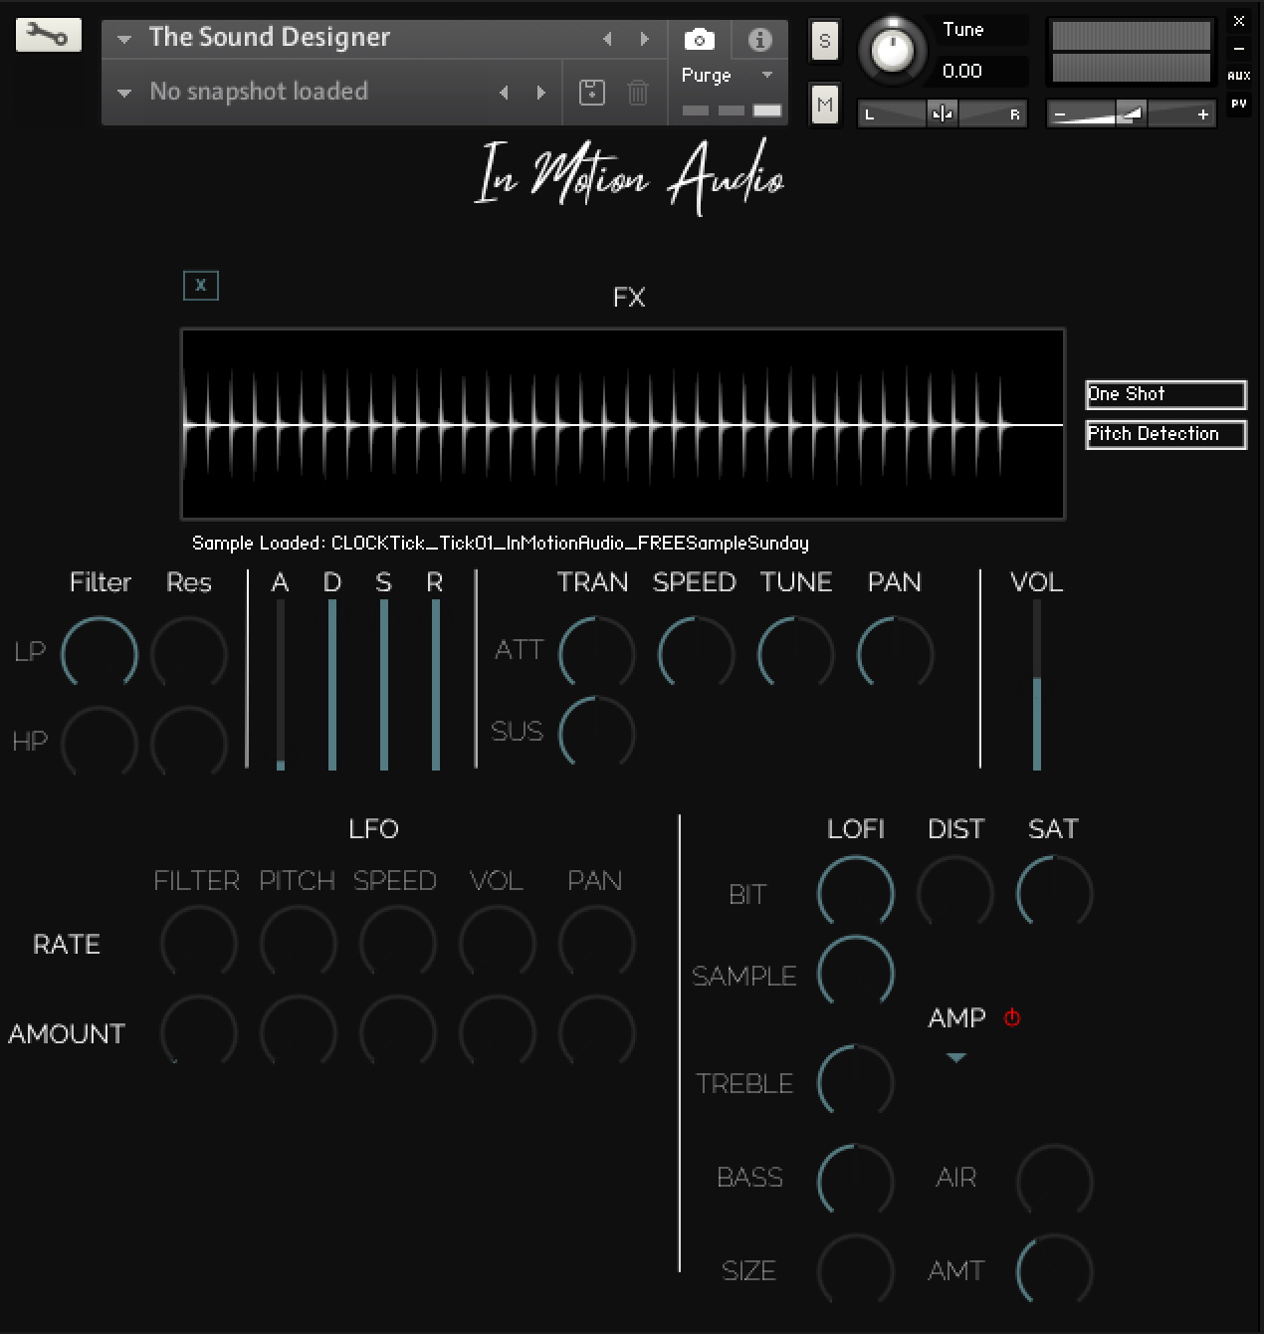The width and height of the screenshot is (1264, 1334).
Task: Adjust the Attack A envelope slider
Action: (281, 685)
